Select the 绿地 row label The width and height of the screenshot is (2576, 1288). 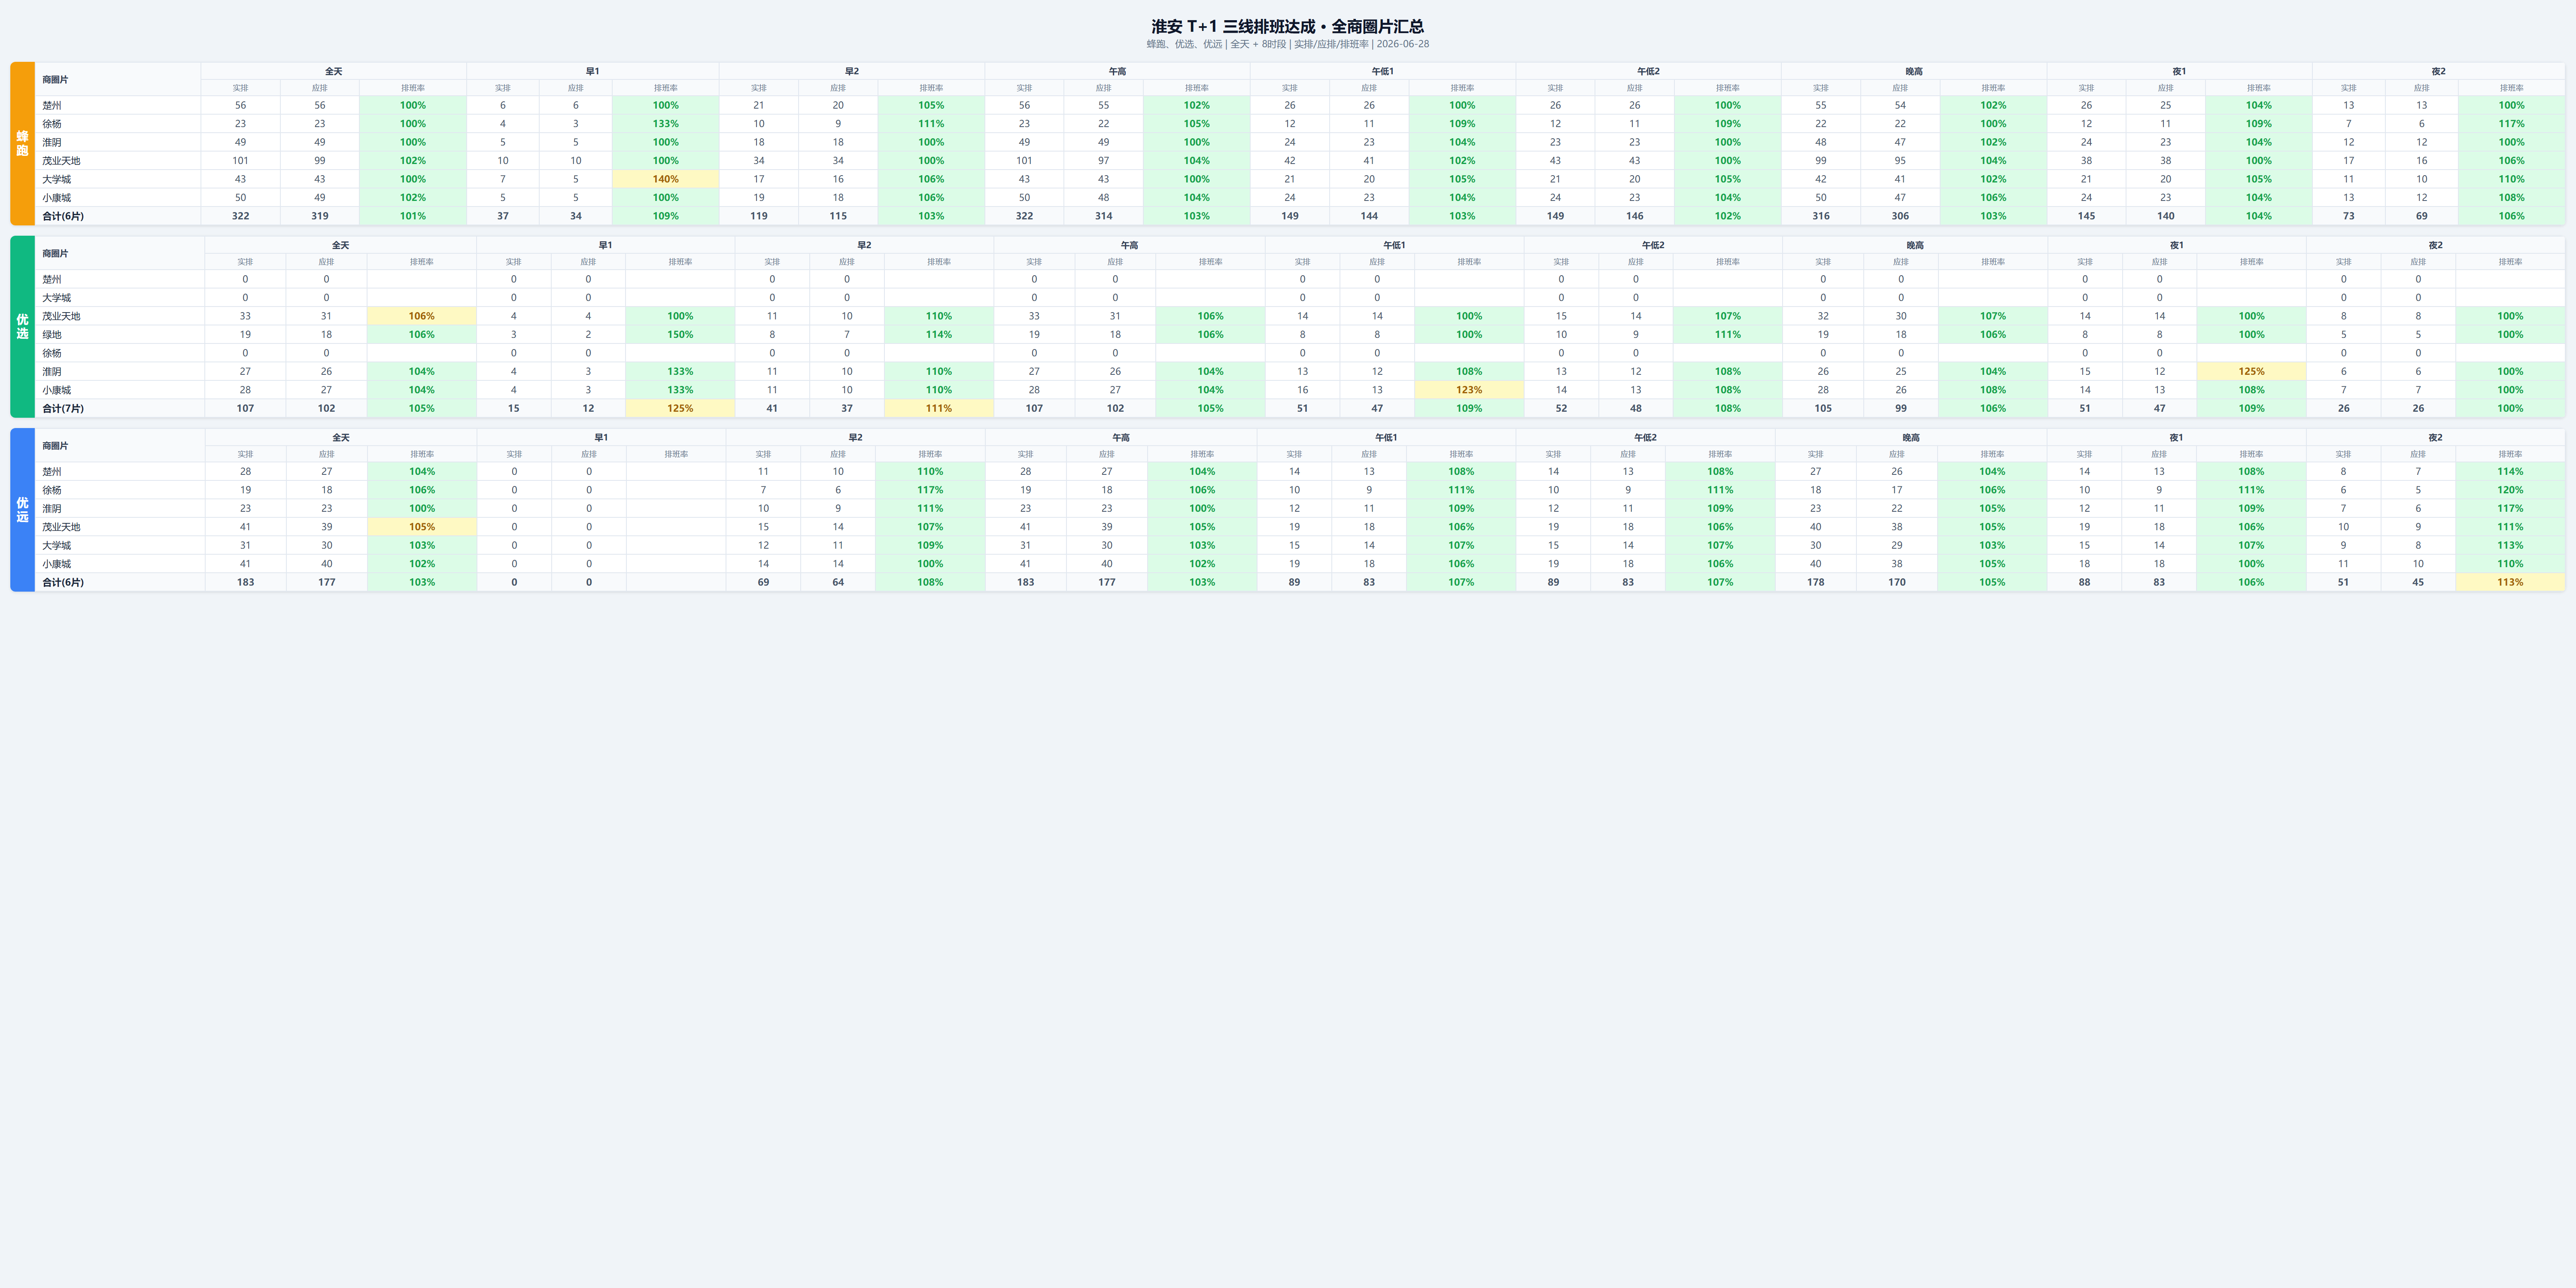point(52,334)
